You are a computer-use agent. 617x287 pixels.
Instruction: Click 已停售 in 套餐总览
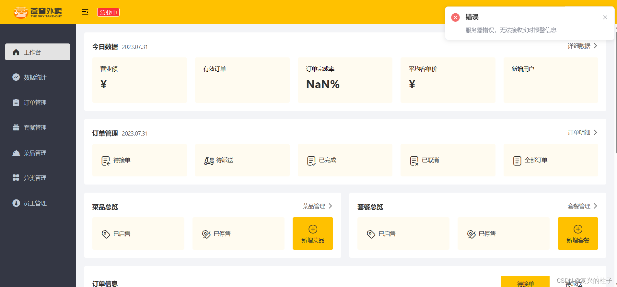[x=504, y=233]
